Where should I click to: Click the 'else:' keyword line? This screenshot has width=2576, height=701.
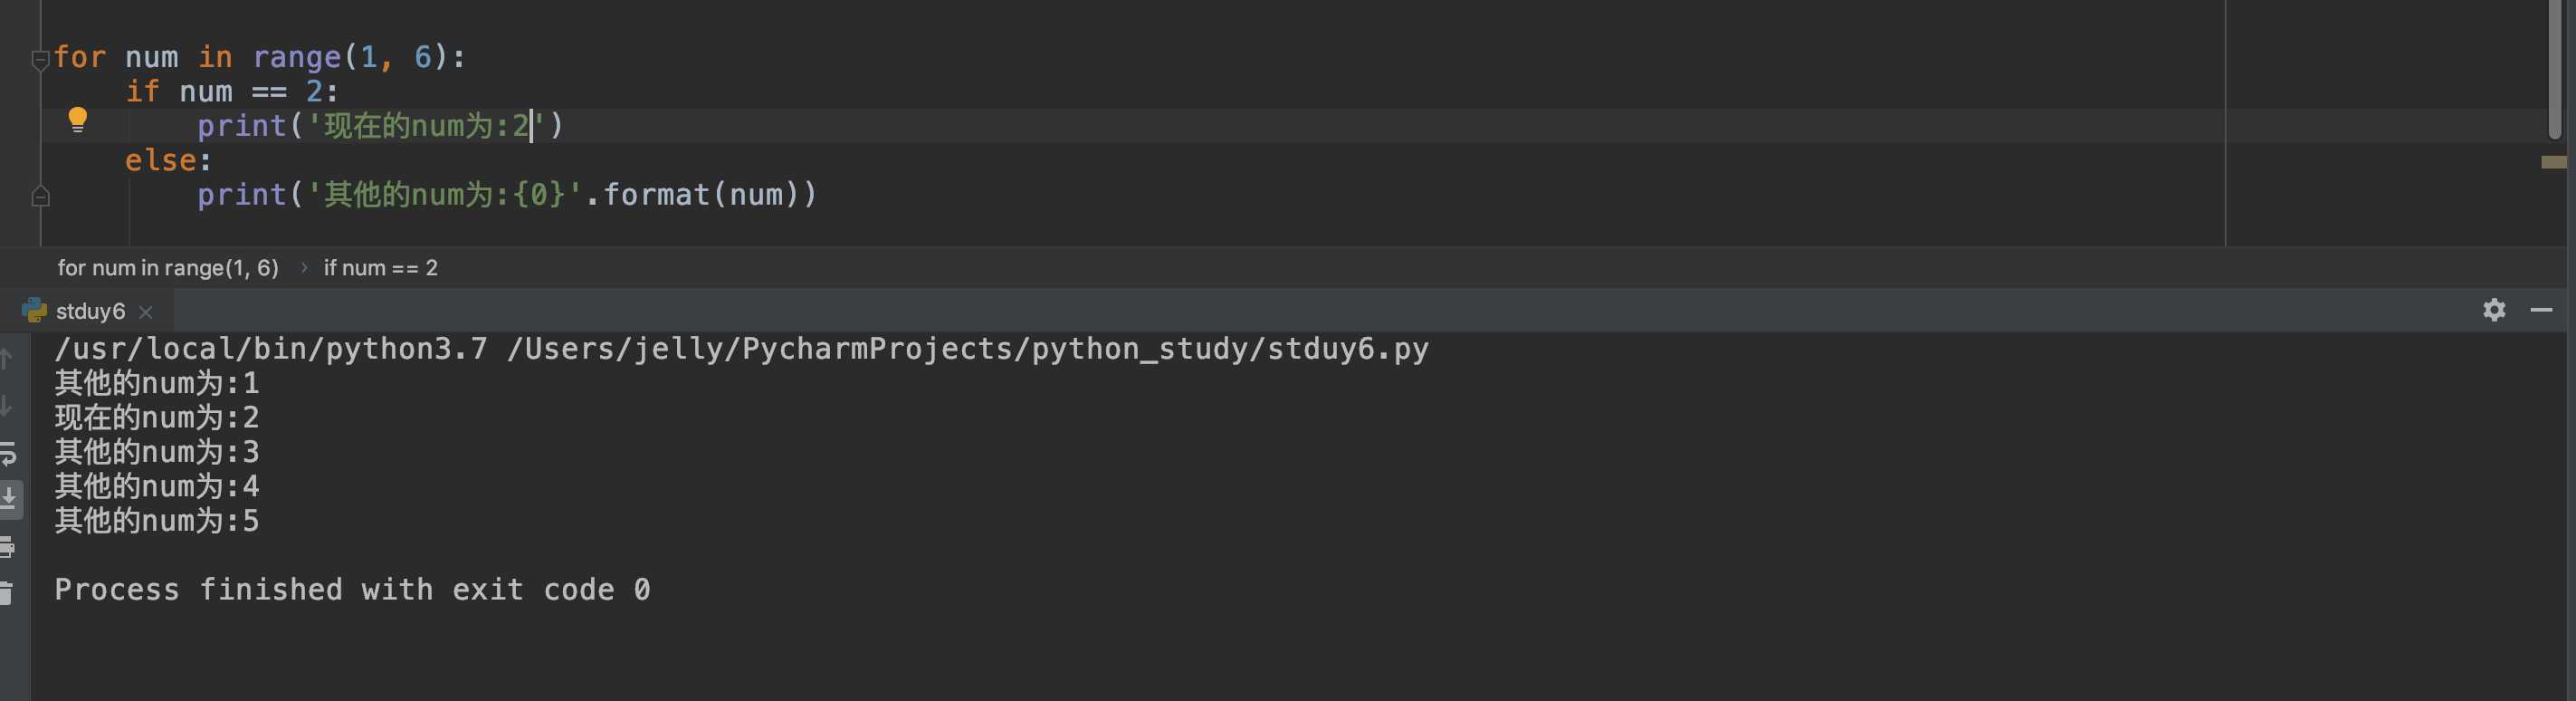168,160
